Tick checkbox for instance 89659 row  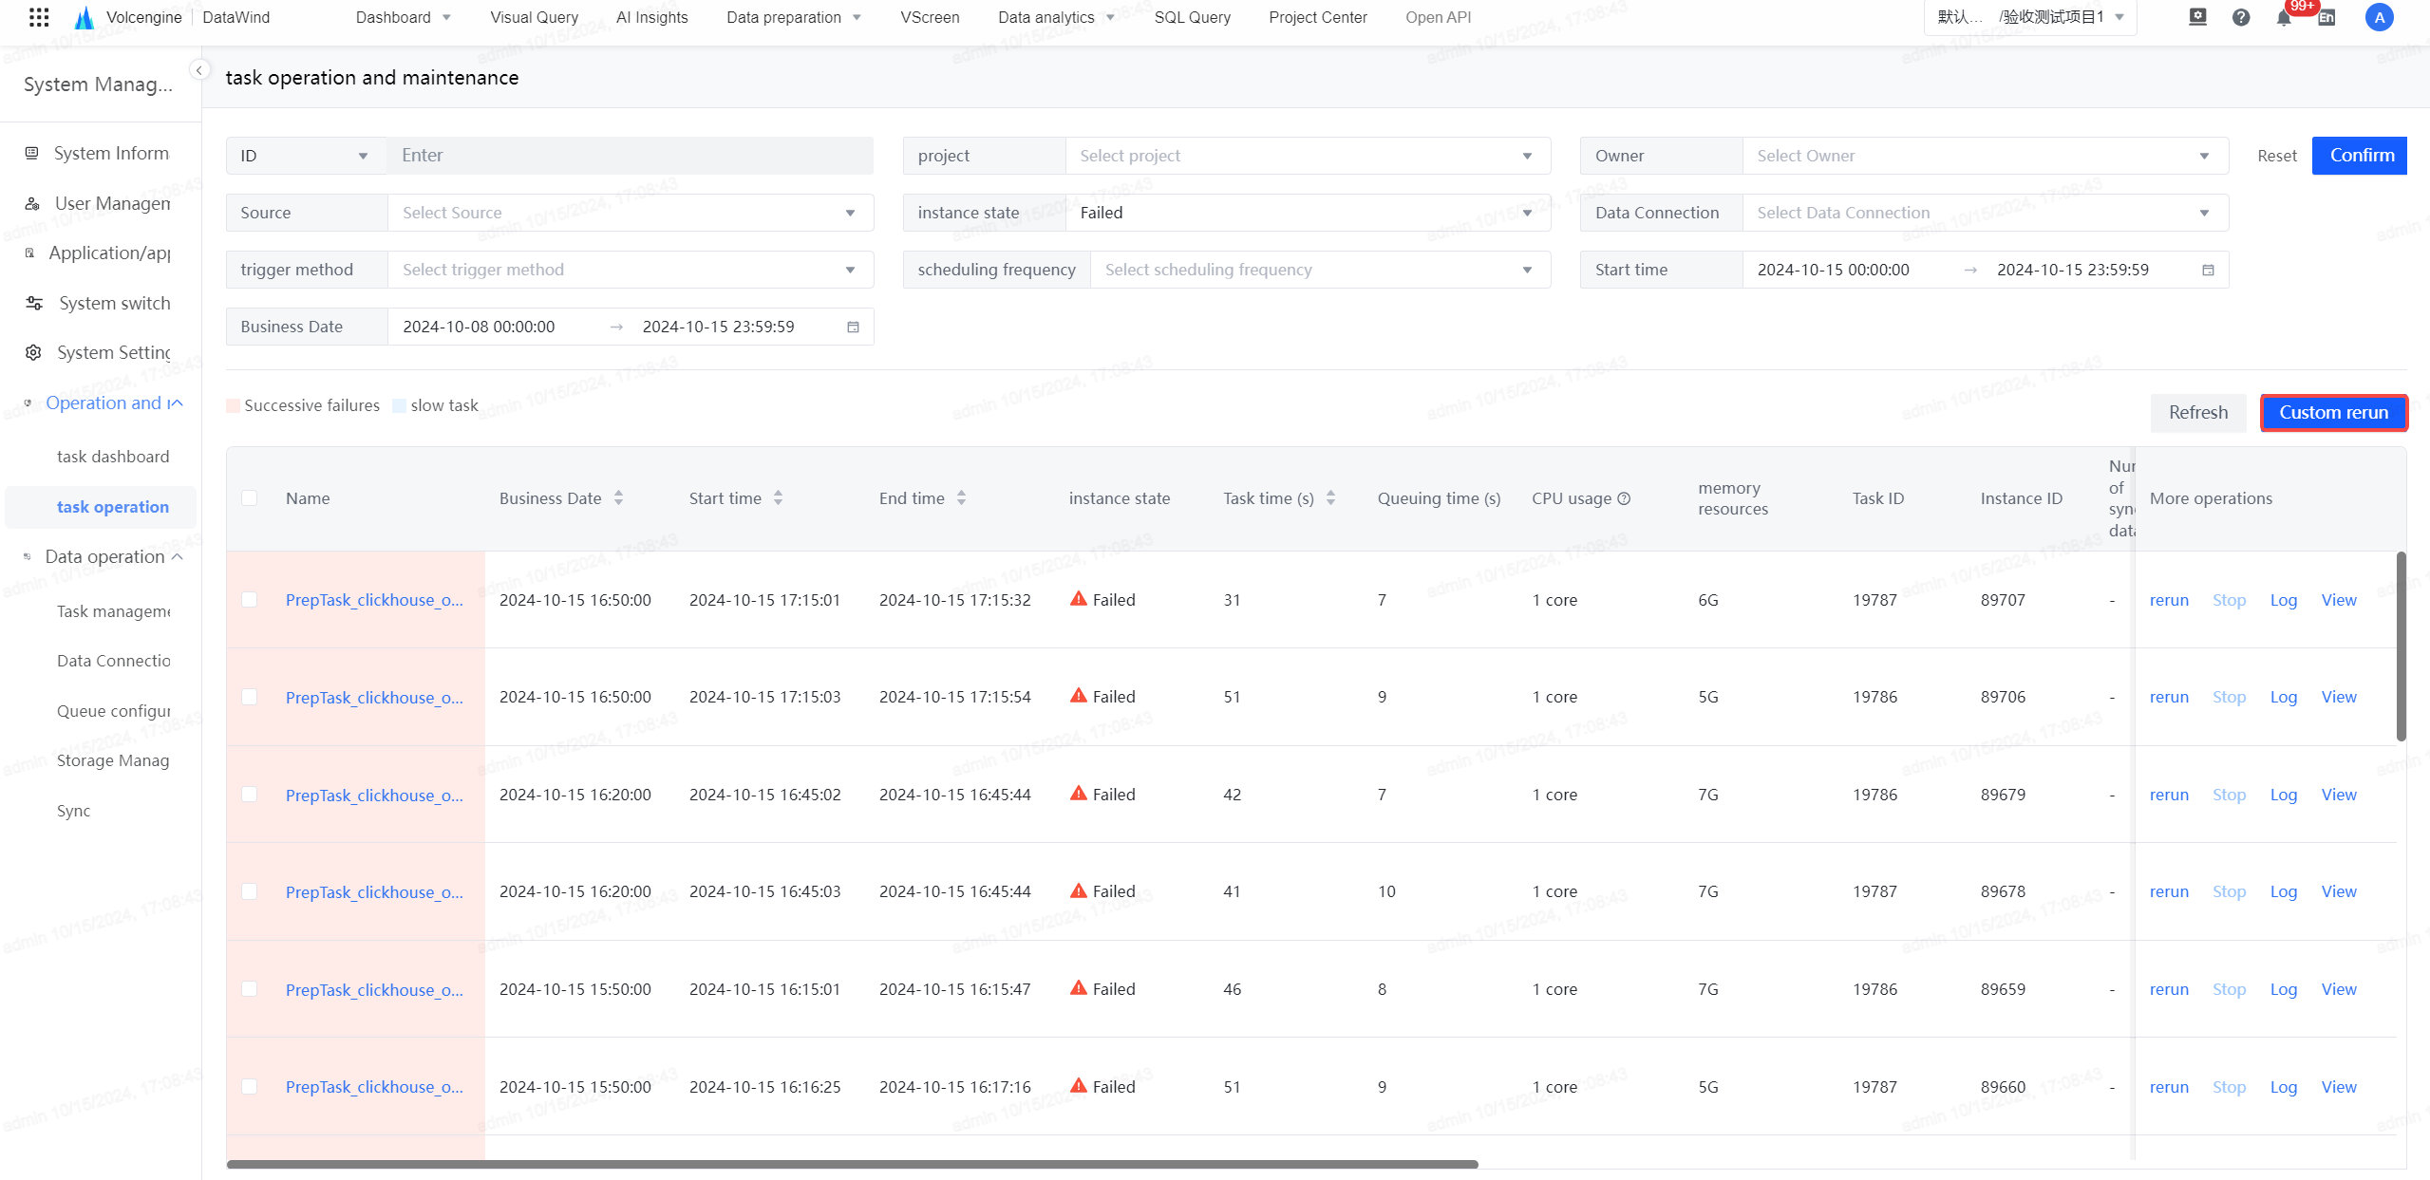coord(249,989)
